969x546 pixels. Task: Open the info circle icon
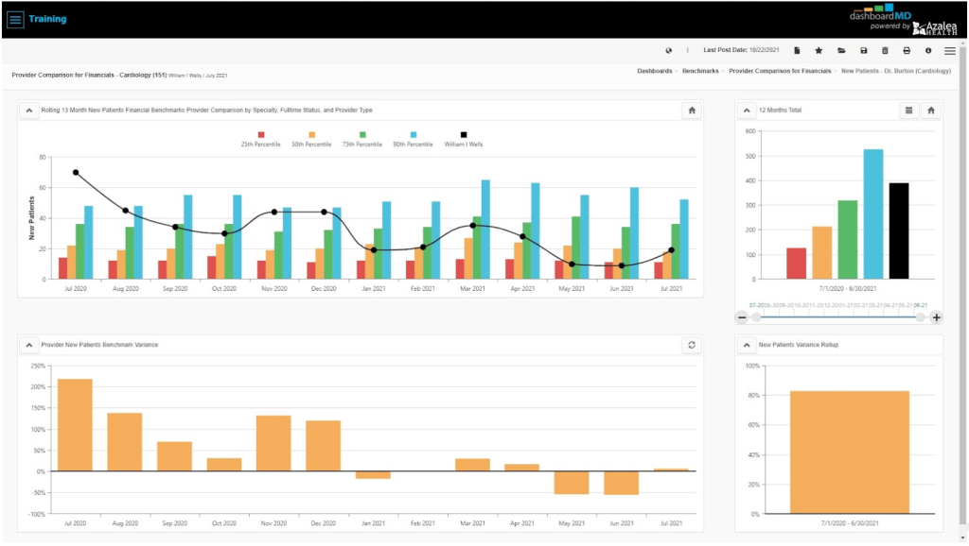[x=928, y=50]
